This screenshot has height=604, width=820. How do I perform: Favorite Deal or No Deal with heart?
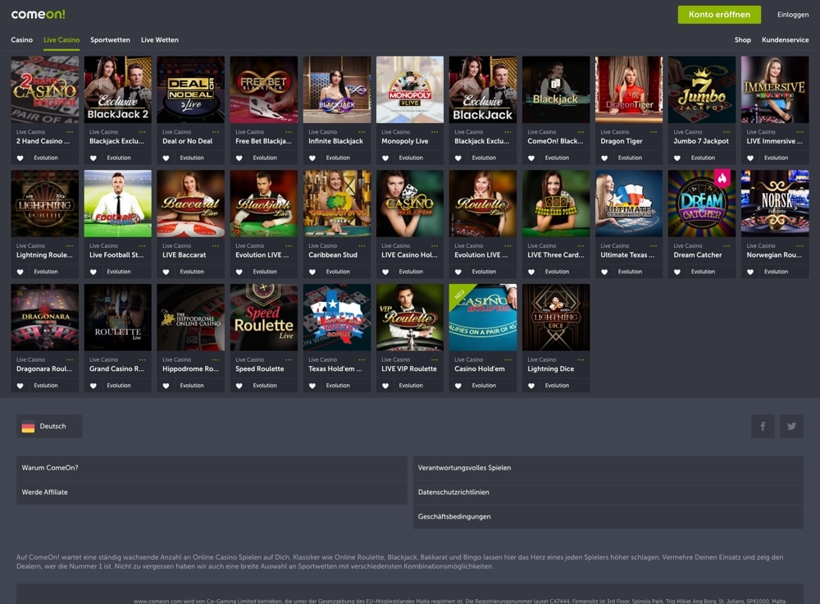[x=166, y=158]
